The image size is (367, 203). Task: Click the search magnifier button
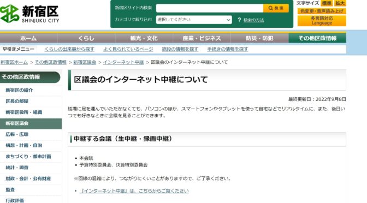point(276,8)
